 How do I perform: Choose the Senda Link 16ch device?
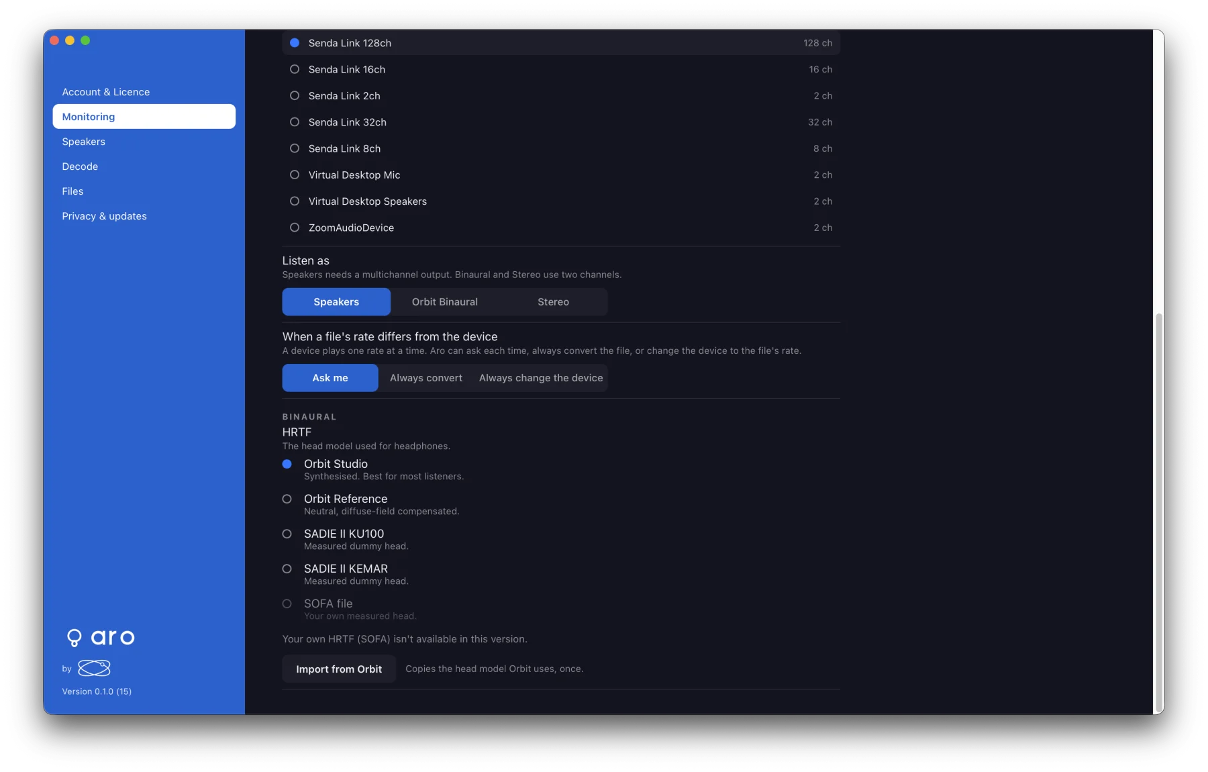(x=561, y=69)
